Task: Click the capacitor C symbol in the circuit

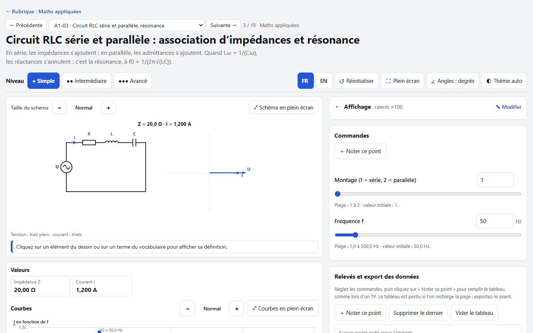Action: (134, 142)
